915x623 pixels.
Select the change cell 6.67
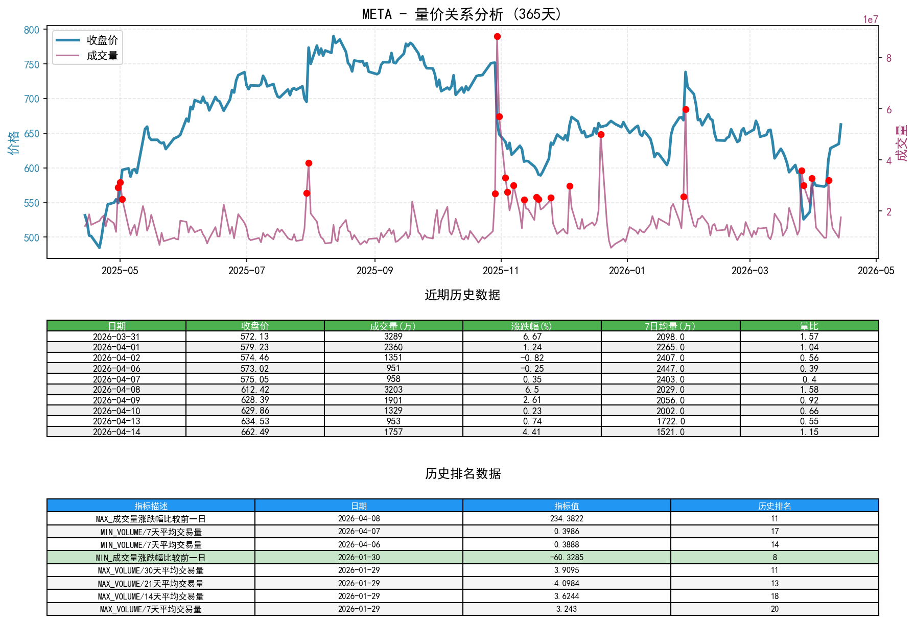(x=532, y=337)
